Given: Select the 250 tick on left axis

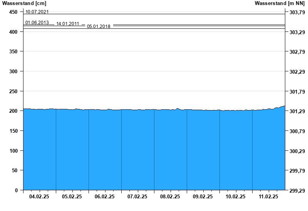Looking at the screenshot, I should [x=13, y=91].
